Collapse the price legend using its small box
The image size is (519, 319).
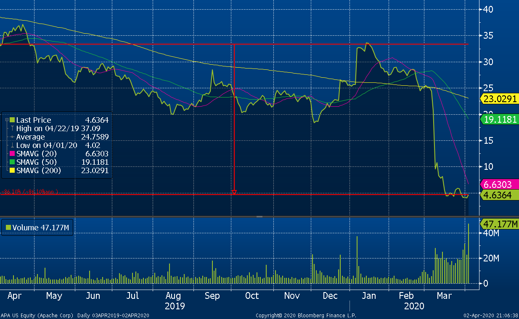point(6,120)
